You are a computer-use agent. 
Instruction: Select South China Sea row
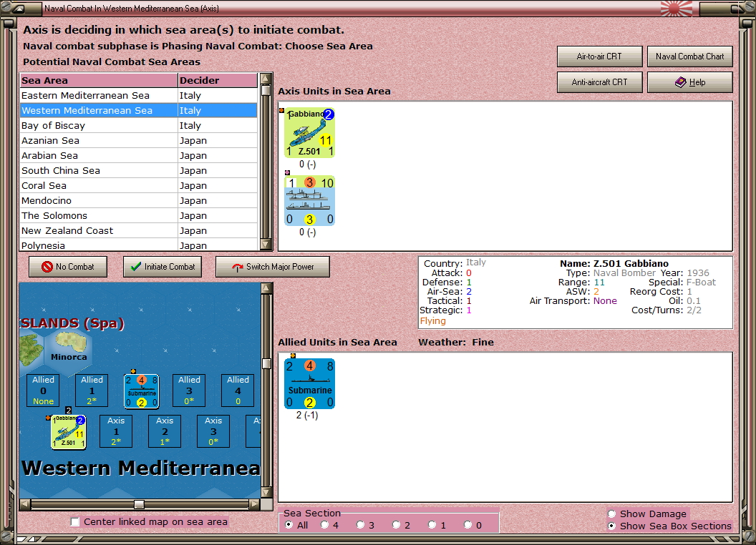click(x=138, y=170)
